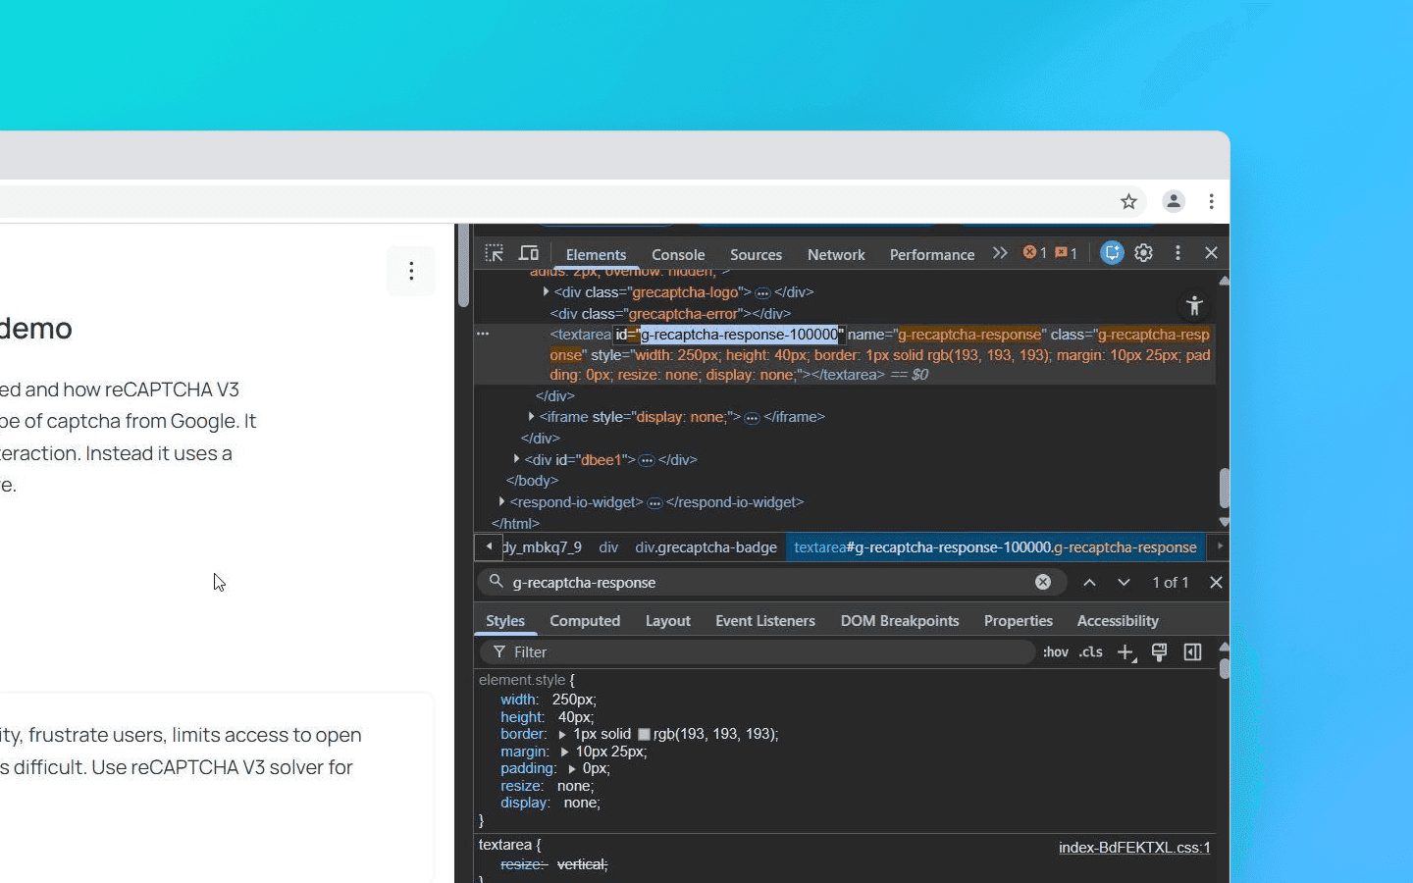1413x883 pixels.
Task: Switch to the Elements tab
Action: tap(596, 254)
